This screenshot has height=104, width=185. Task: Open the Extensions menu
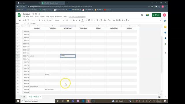coord(59,17)
